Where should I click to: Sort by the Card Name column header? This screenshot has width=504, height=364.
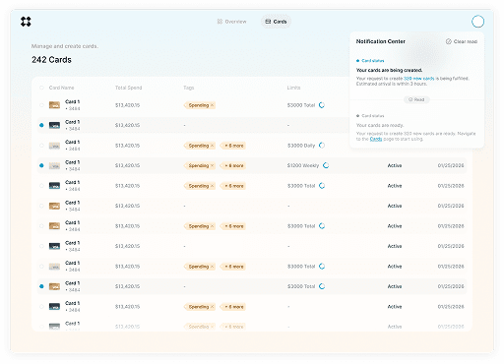[x=61, y=88]
